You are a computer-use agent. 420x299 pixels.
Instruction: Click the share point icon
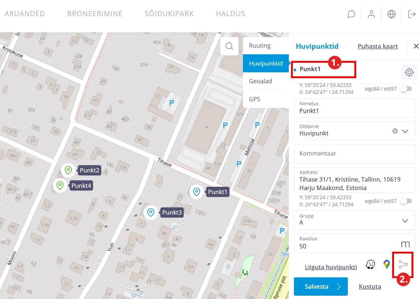[x=403, y=264]
